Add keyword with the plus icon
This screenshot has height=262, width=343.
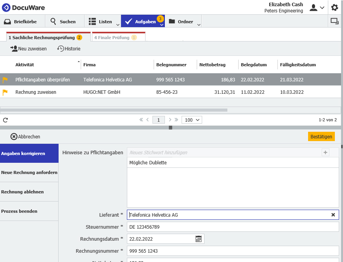(x=326, y=152)
